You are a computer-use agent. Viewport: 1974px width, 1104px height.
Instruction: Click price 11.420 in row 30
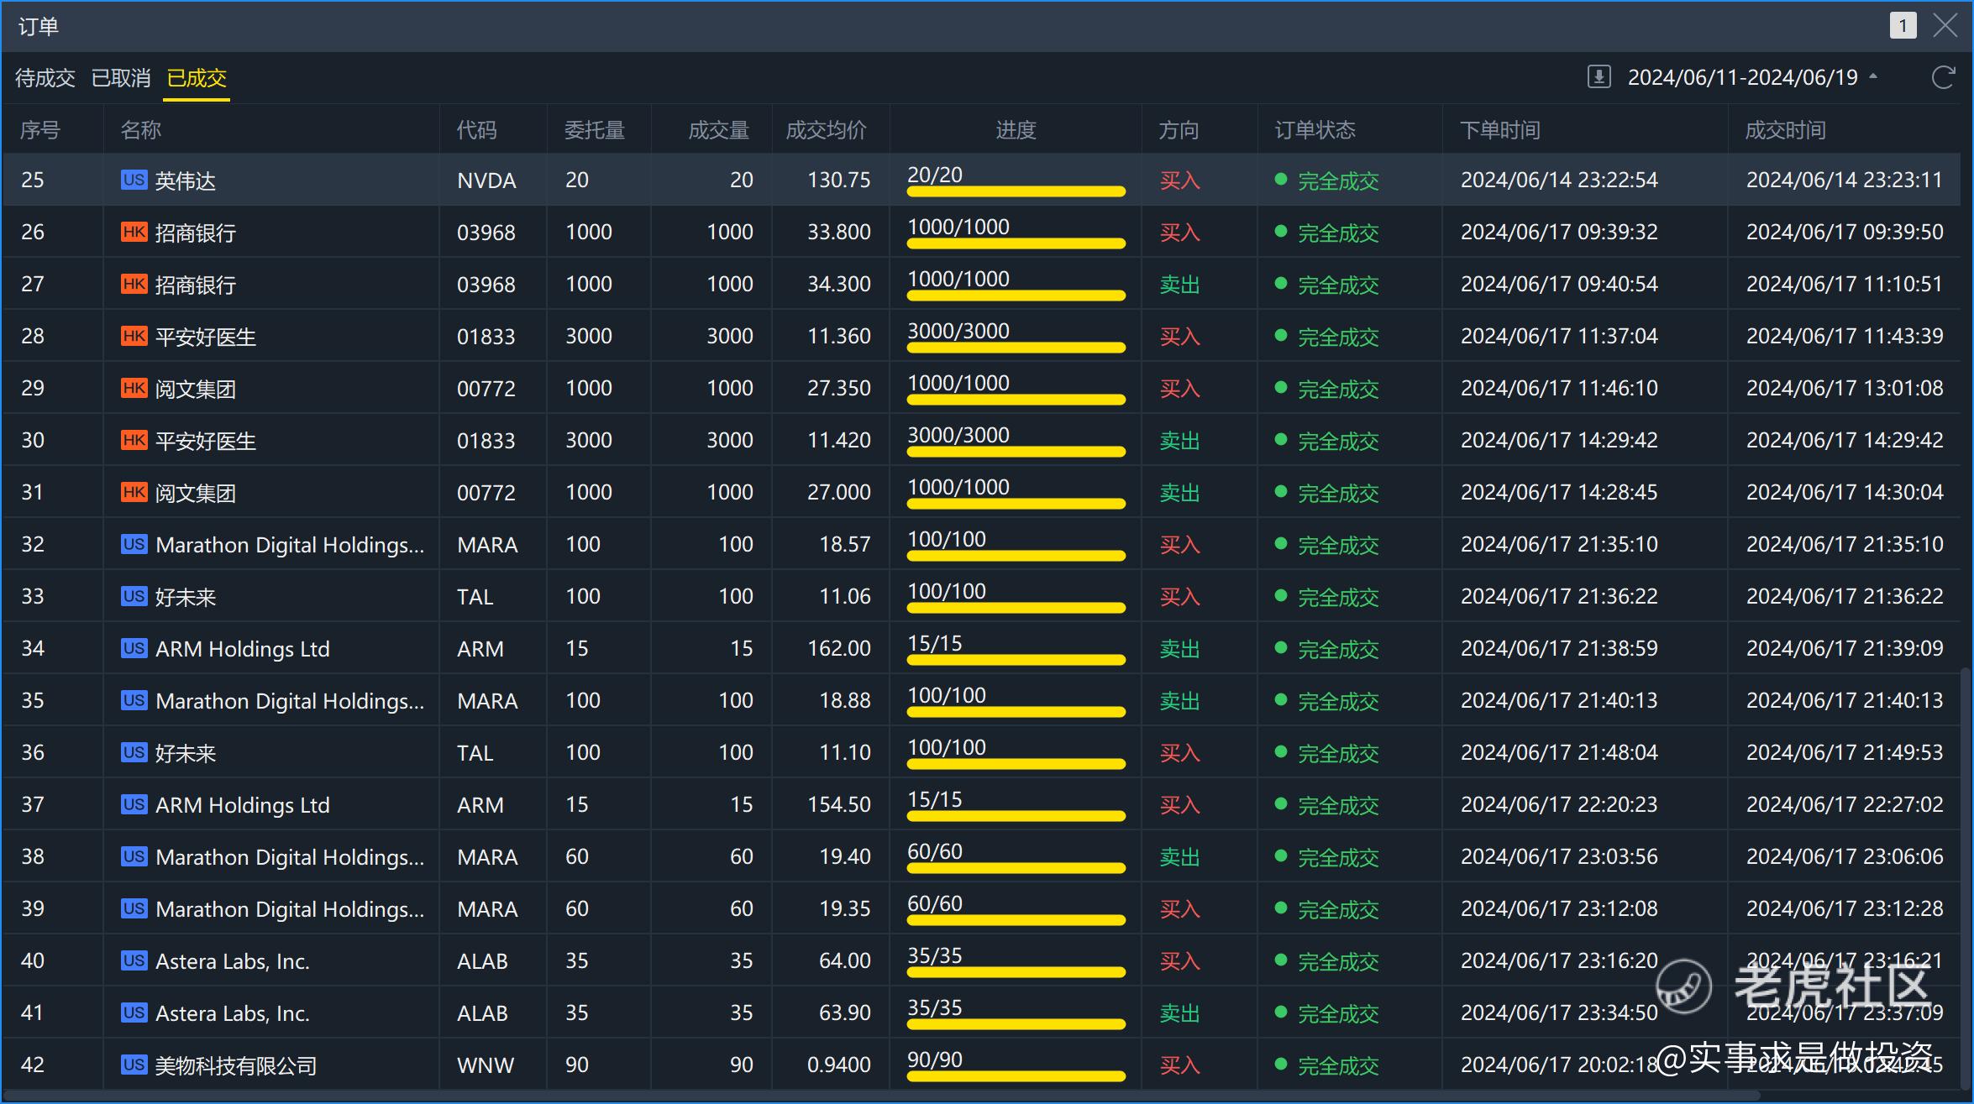(839, 440)
